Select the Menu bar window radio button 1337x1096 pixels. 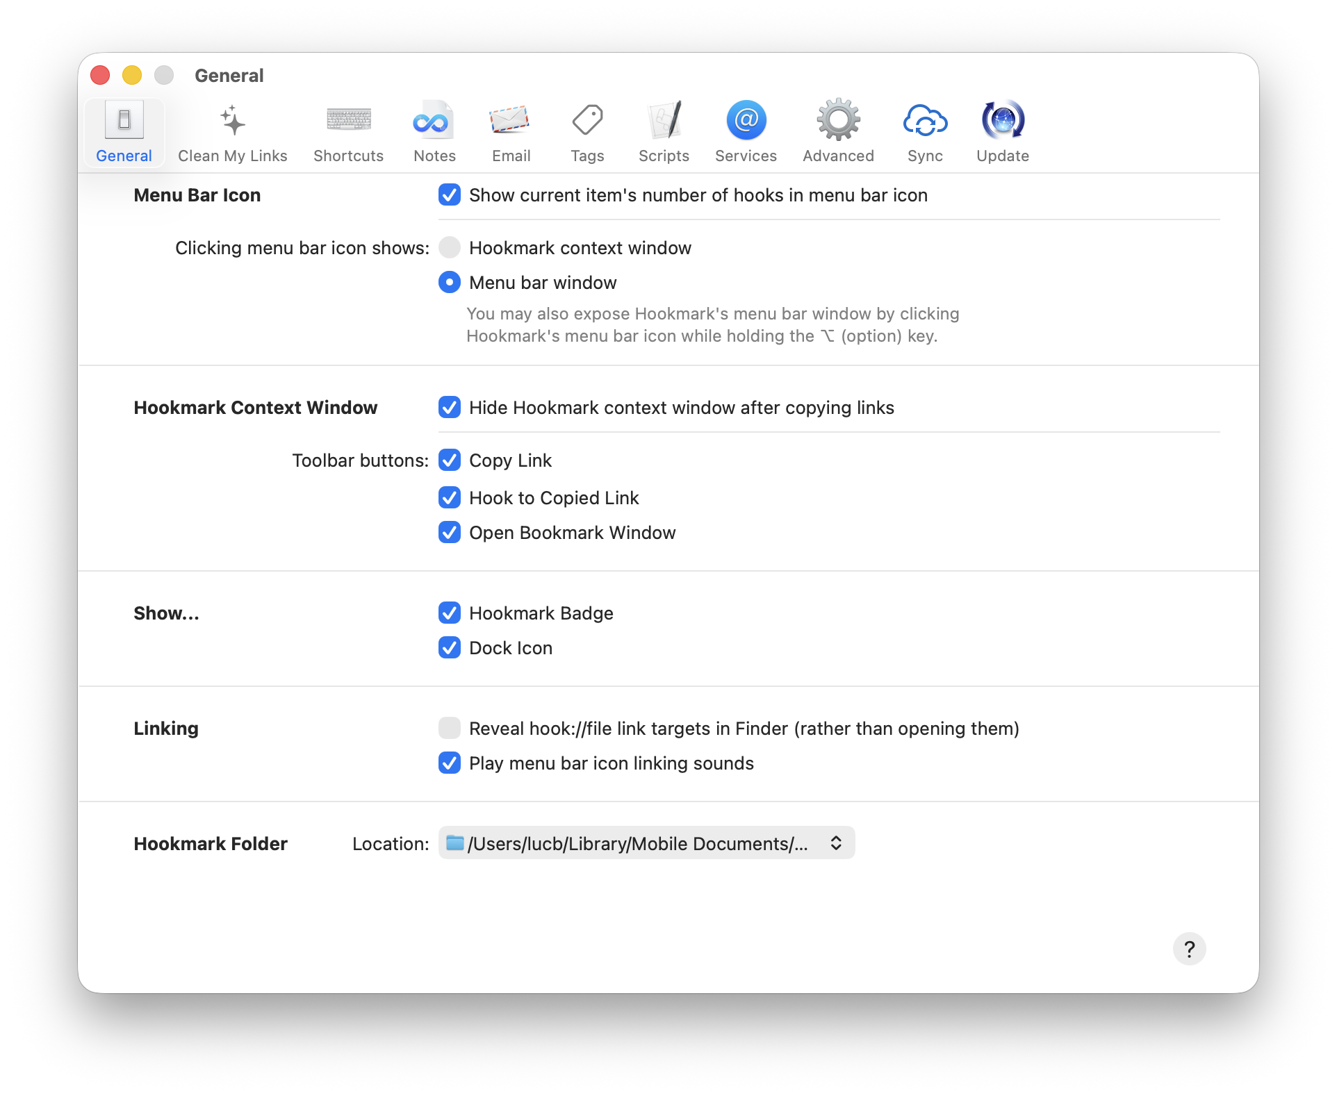click(x=450, y=282)
